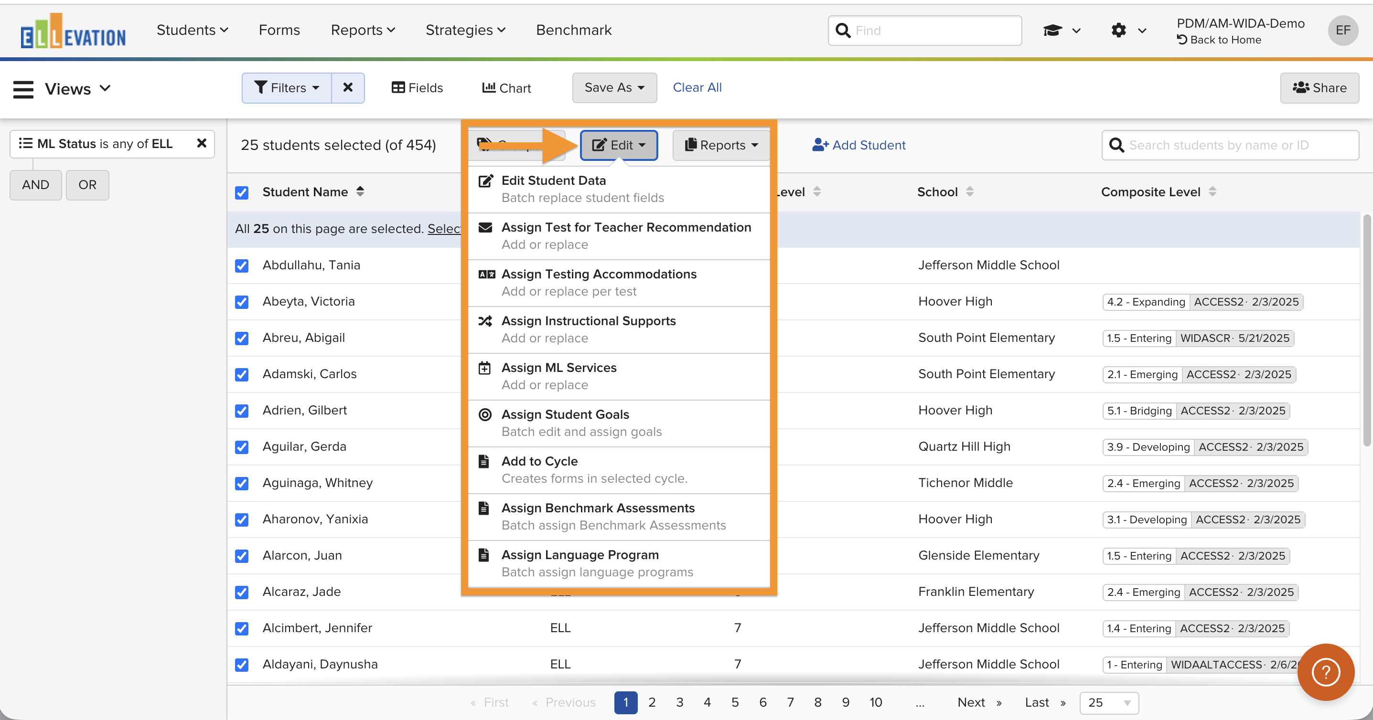1373x720 pixels.
Task: Uncheck Abreu, Abigail
Action: (242, 338)
